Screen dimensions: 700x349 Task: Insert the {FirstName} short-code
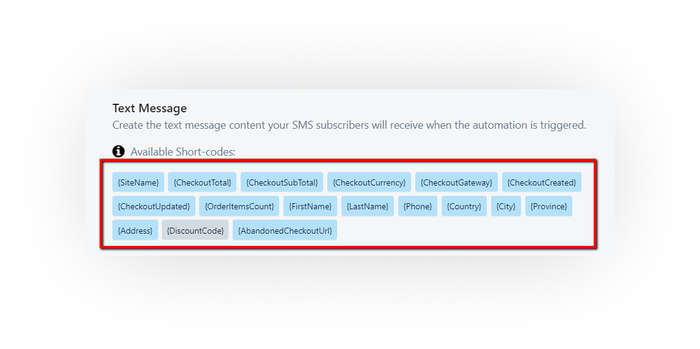click(310, 206)
